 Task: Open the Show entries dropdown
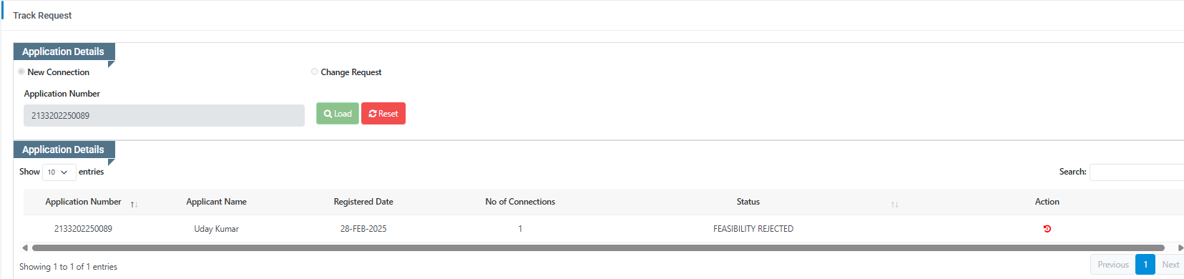(x=58, y=172)
